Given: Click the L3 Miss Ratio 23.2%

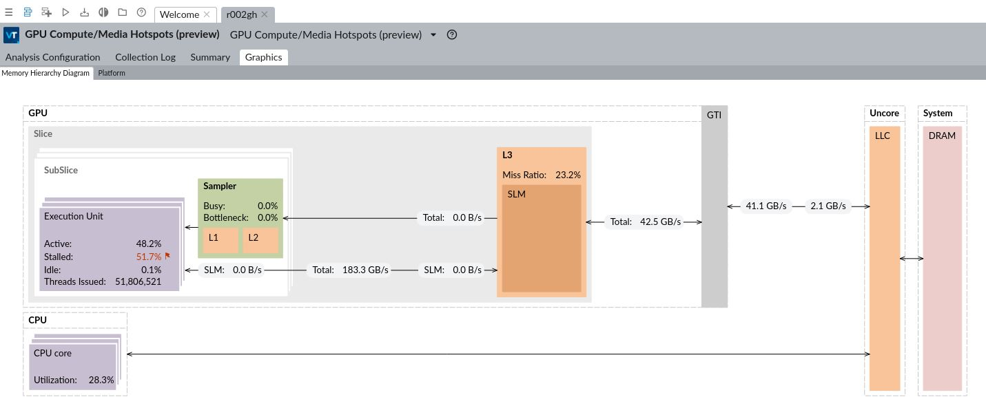Looking at the screenshot, I should pos(541,175).
